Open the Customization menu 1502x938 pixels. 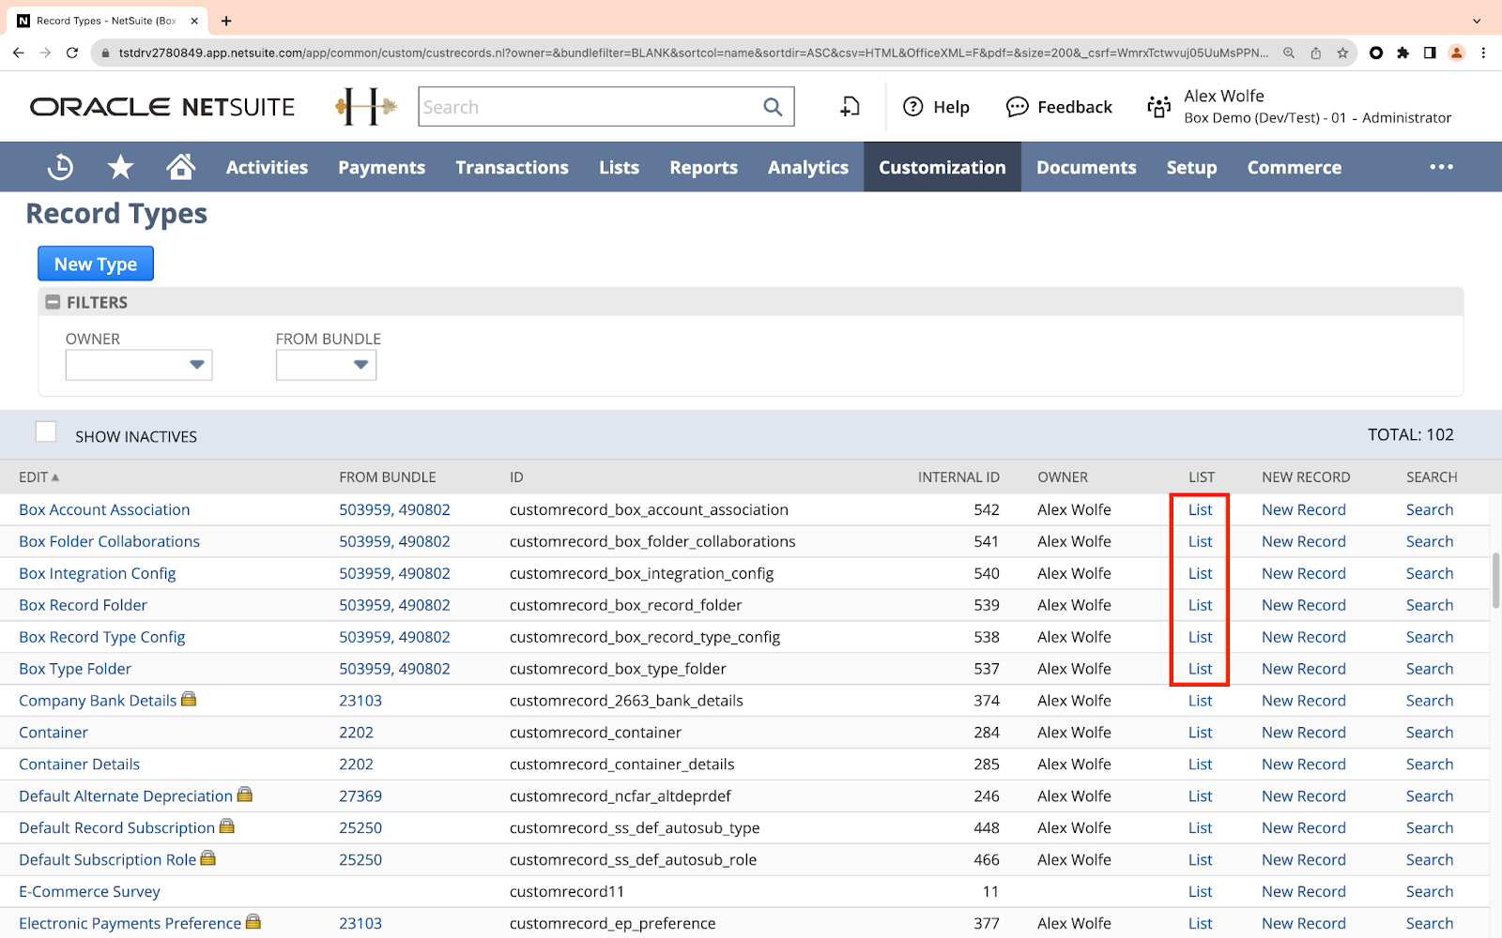[942, 167]
